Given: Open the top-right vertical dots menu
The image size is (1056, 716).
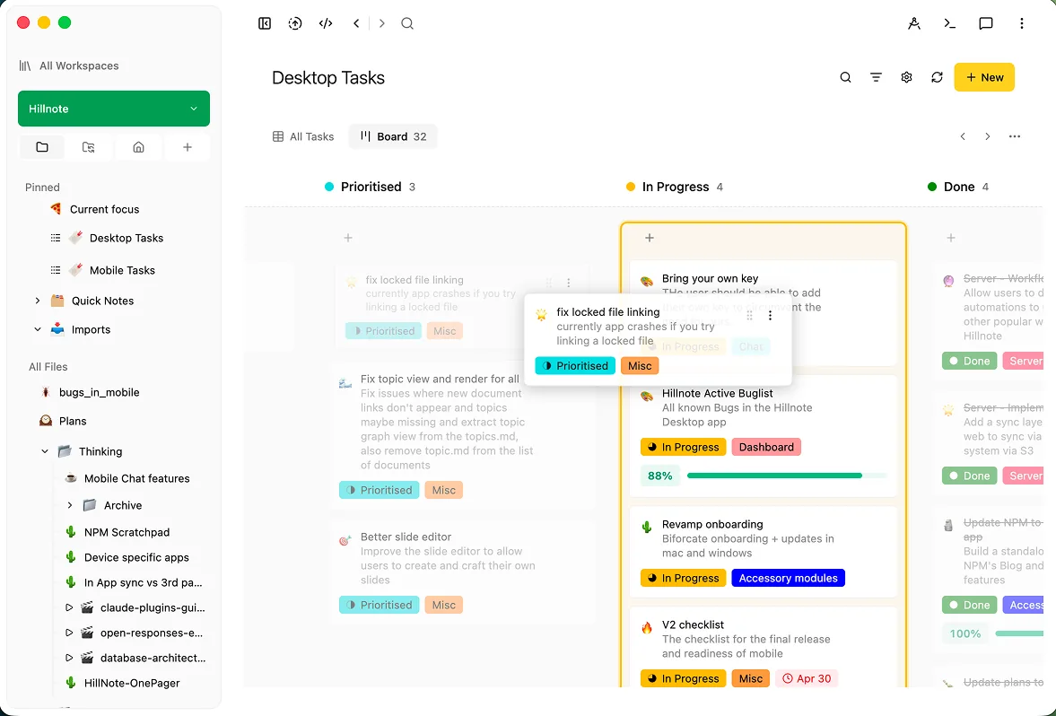Looking at the screenshot, I should pyautogui.click(x=1022, y=23).
